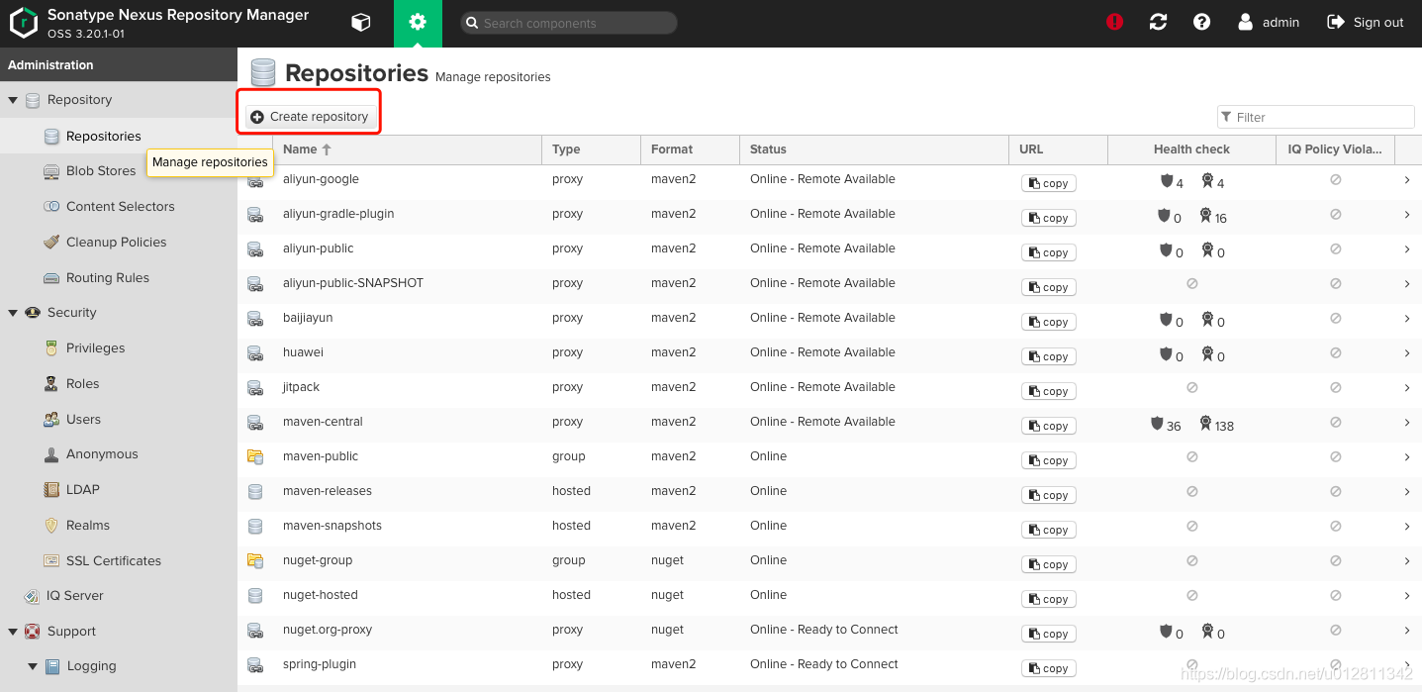Open maven-central row details chevron
The height and width of the screenshot is (692, 1422).
[x=1407, y=423]
